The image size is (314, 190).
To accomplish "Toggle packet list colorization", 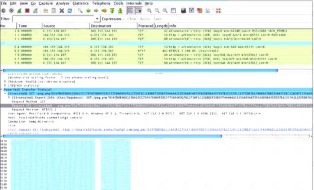I will [x=130, y=11].
